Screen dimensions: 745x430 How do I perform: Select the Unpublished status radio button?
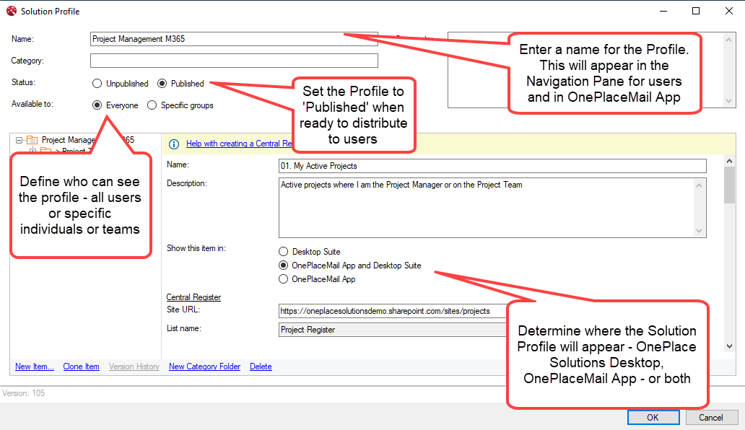pos(97,84)
